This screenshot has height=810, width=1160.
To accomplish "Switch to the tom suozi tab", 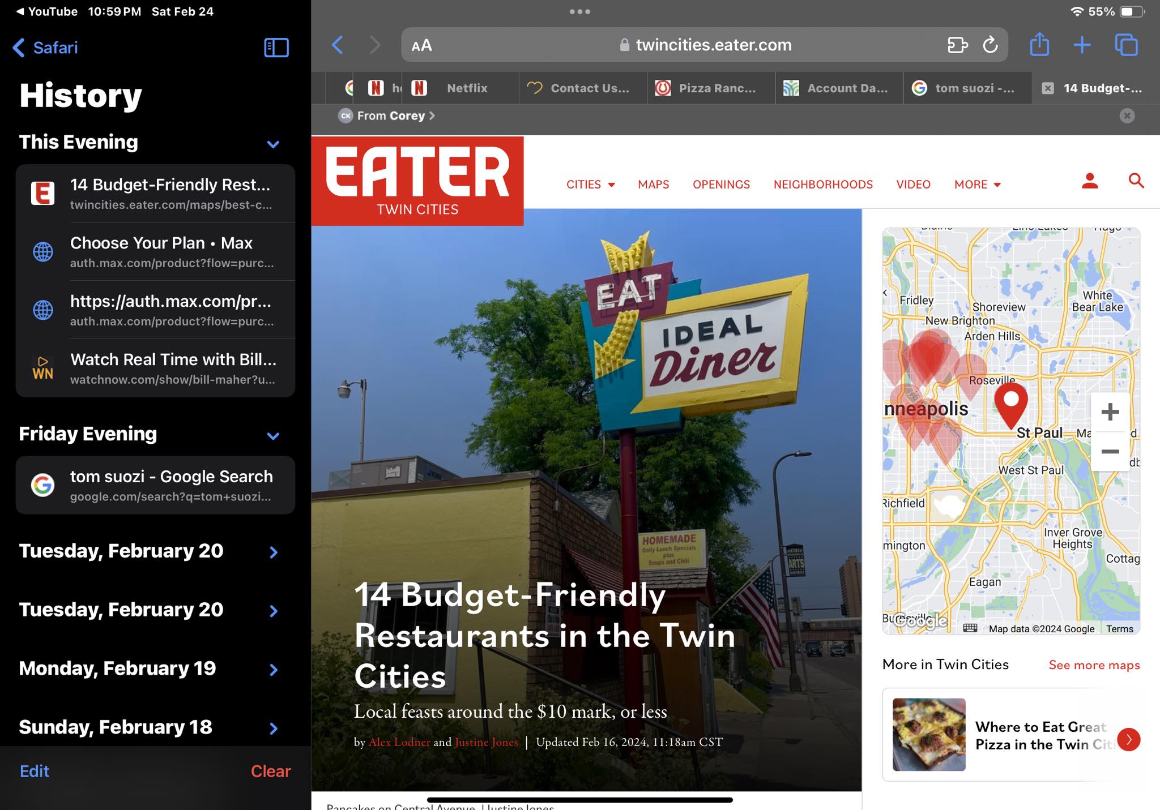I will [x=967, y=88].
